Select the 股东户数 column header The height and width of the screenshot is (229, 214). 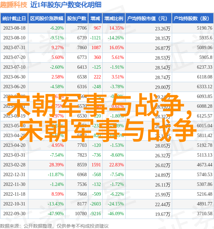(77, 19)
